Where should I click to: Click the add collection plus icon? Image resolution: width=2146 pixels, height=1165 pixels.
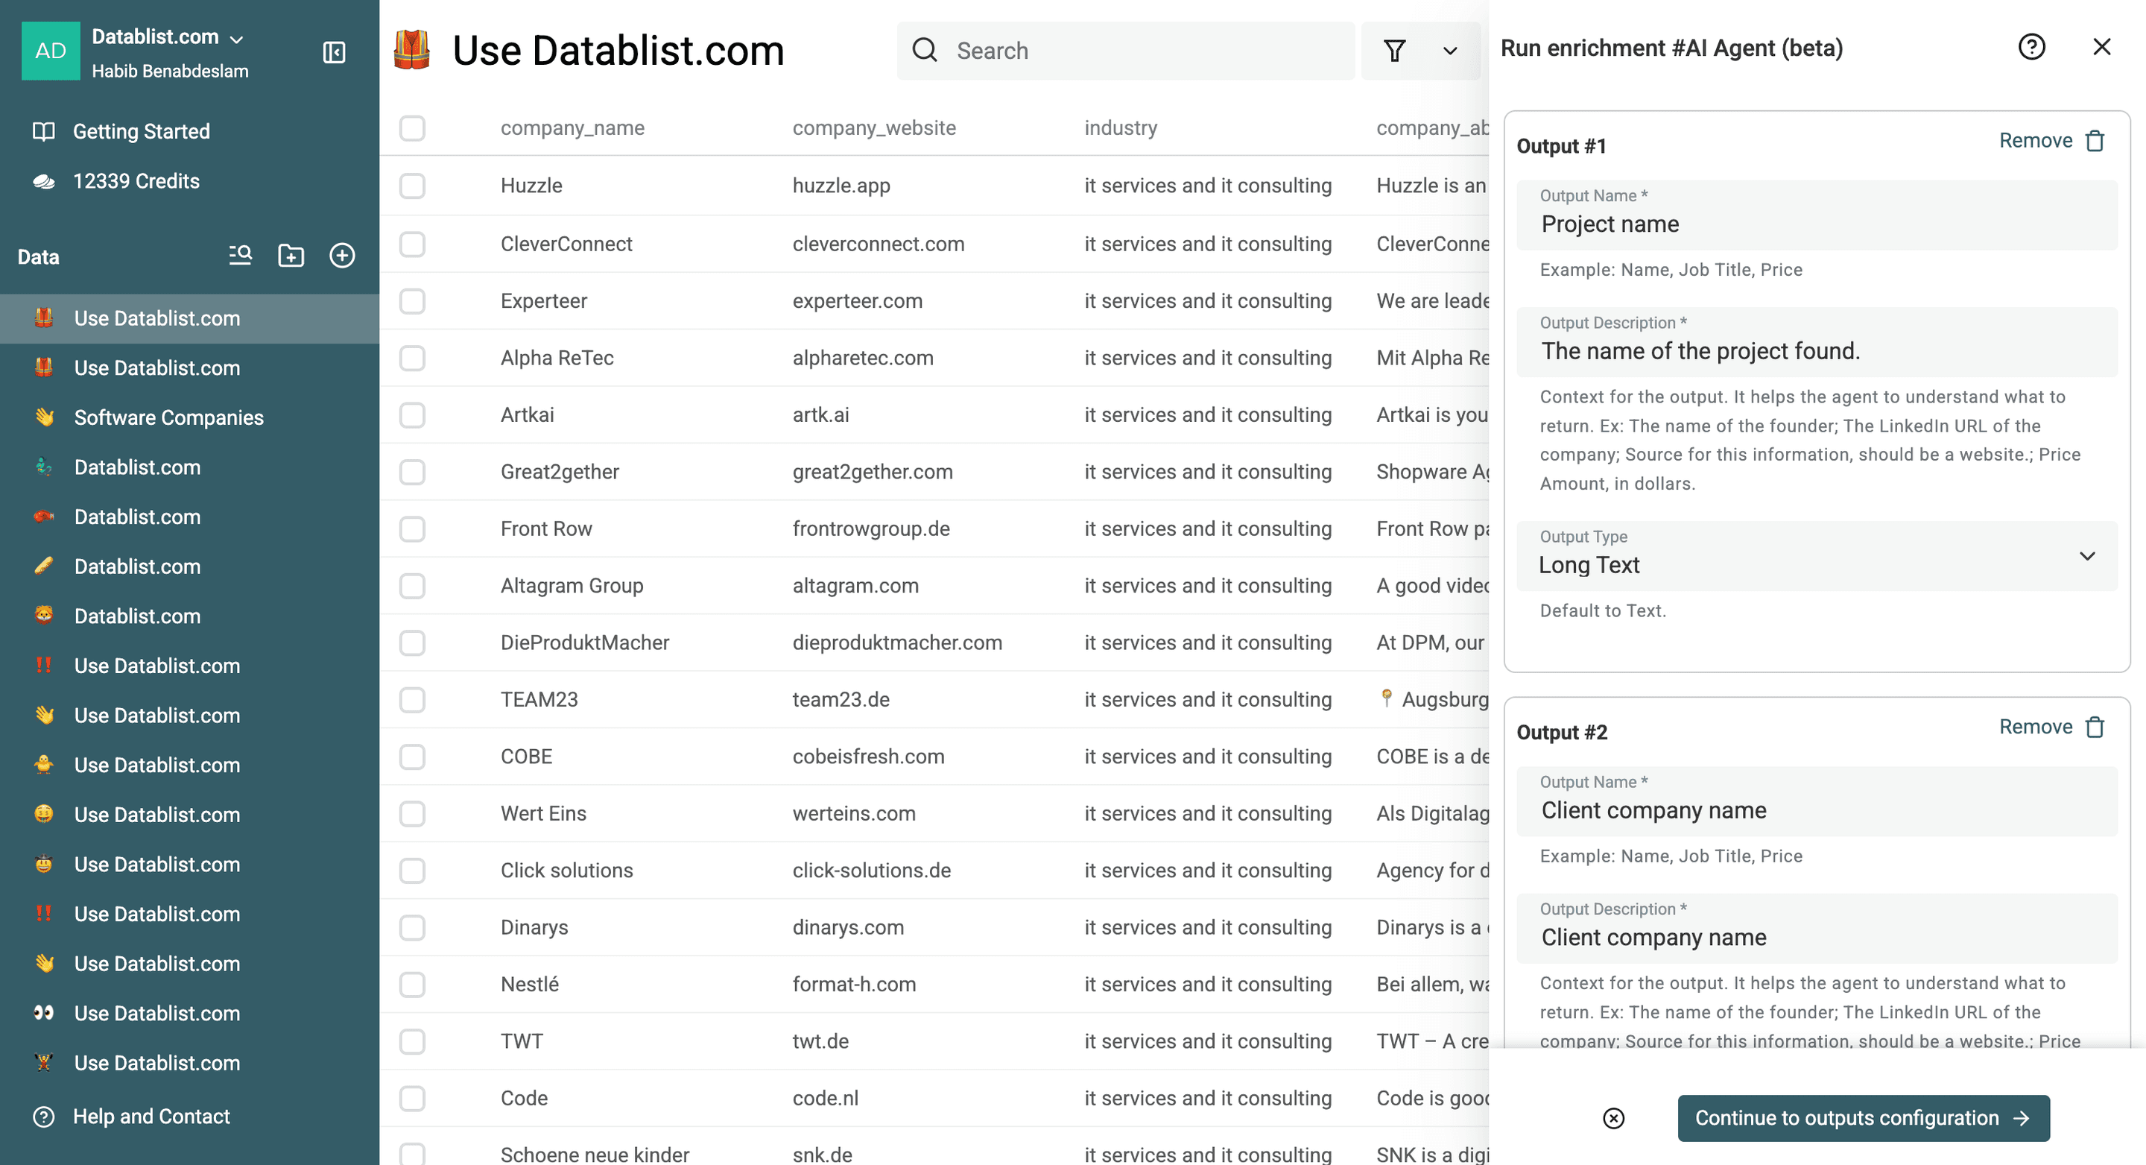(x=343, y=255)
